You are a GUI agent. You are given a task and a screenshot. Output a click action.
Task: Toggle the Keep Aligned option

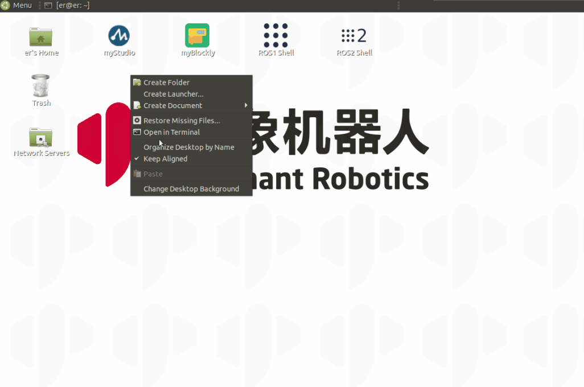(165, 159)
